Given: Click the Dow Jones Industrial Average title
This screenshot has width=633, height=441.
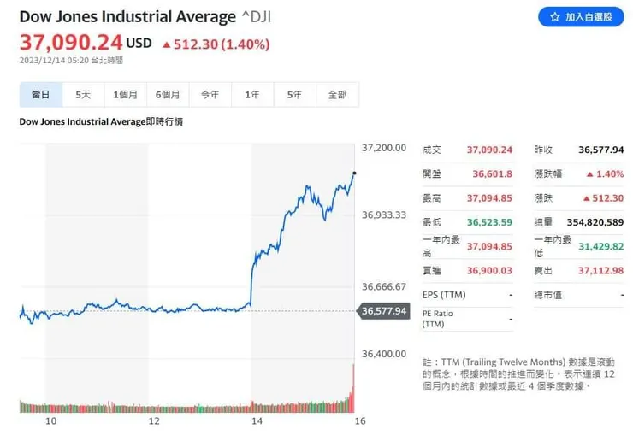Looking at the screenshot, I should (x=127, y=17).
